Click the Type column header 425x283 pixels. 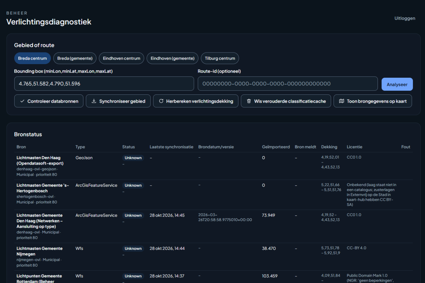[x=80, y=147]
